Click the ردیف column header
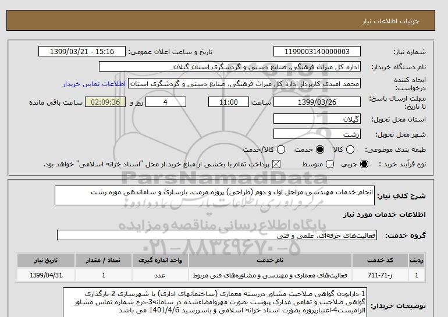This screenshot has height=317, width=448. tap(417, 260)
